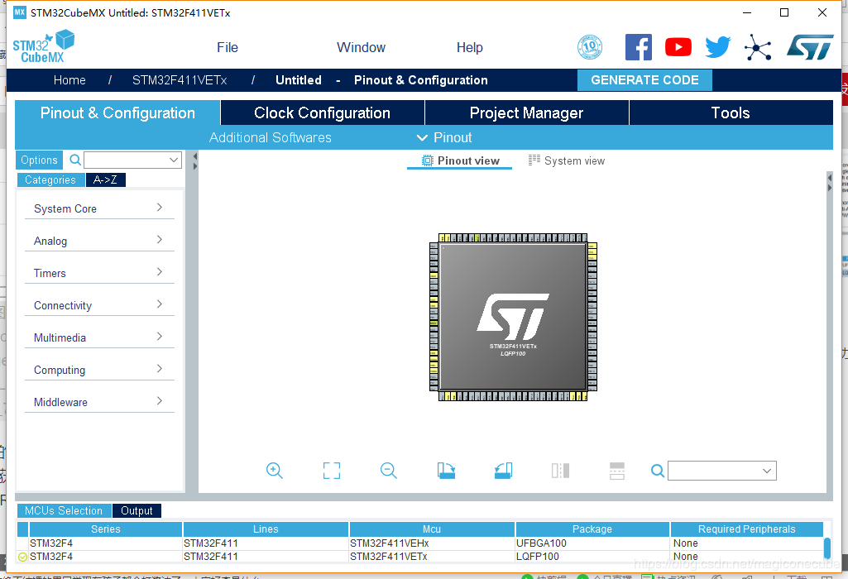The width and height of the screenshot is (848, 579).
Task: Expand the Timers category
Action: tap(99, 273)
